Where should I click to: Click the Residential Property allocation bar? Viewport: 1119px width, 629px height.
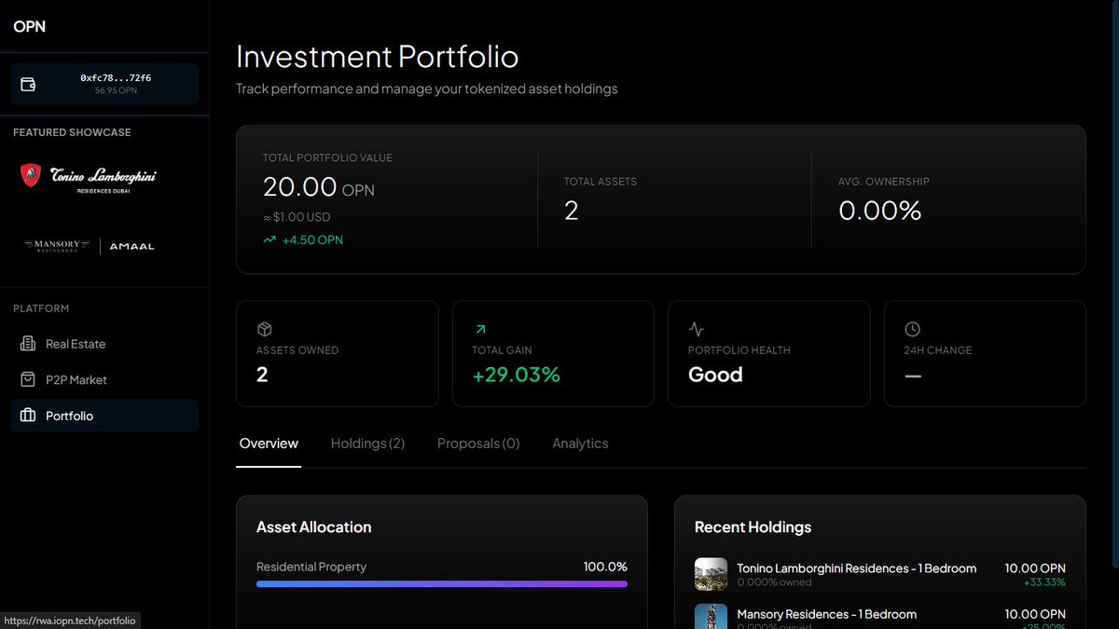(x=442, y=584)
